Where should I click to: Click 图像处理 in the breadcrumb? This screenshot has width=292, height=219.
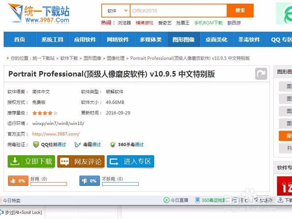[x=116, y=58]
